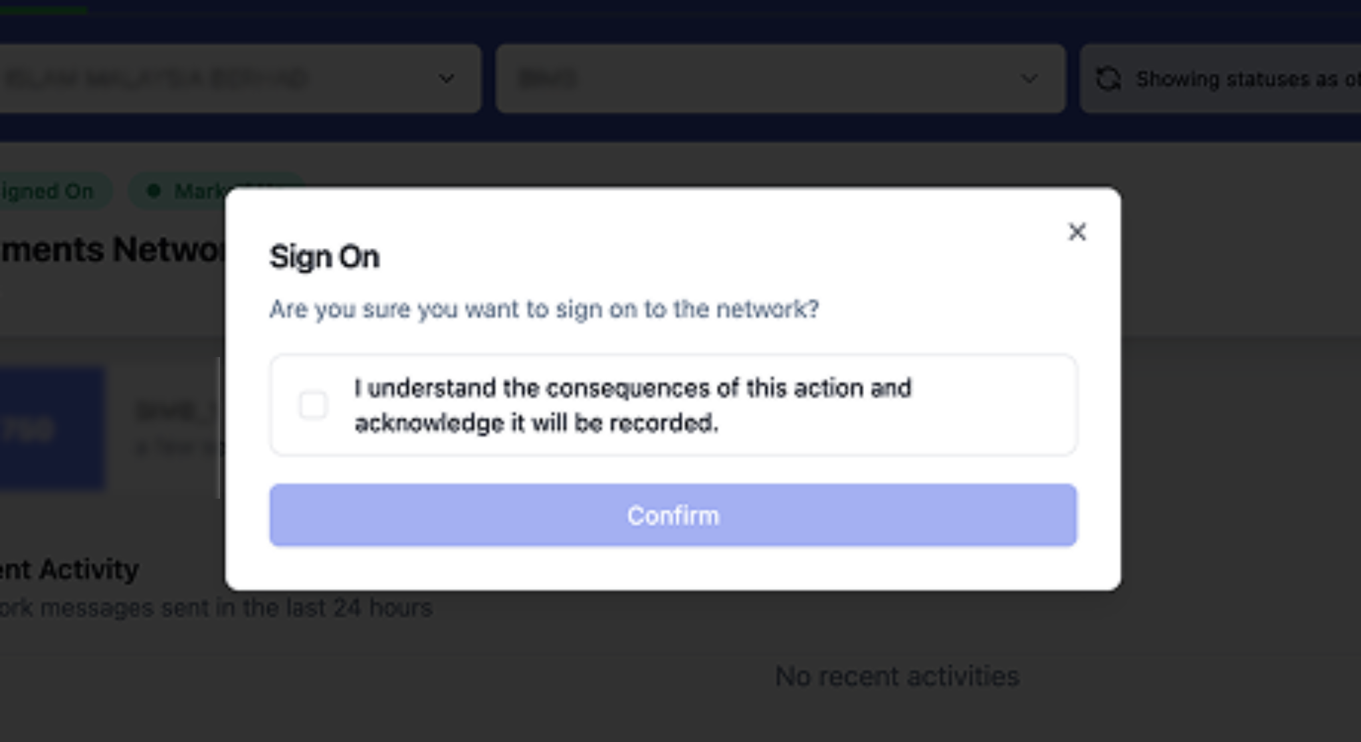Tick the acknowledgement checkbox
The height and width of the screenshot is (742, 1361).
click(x=313, y=405)
